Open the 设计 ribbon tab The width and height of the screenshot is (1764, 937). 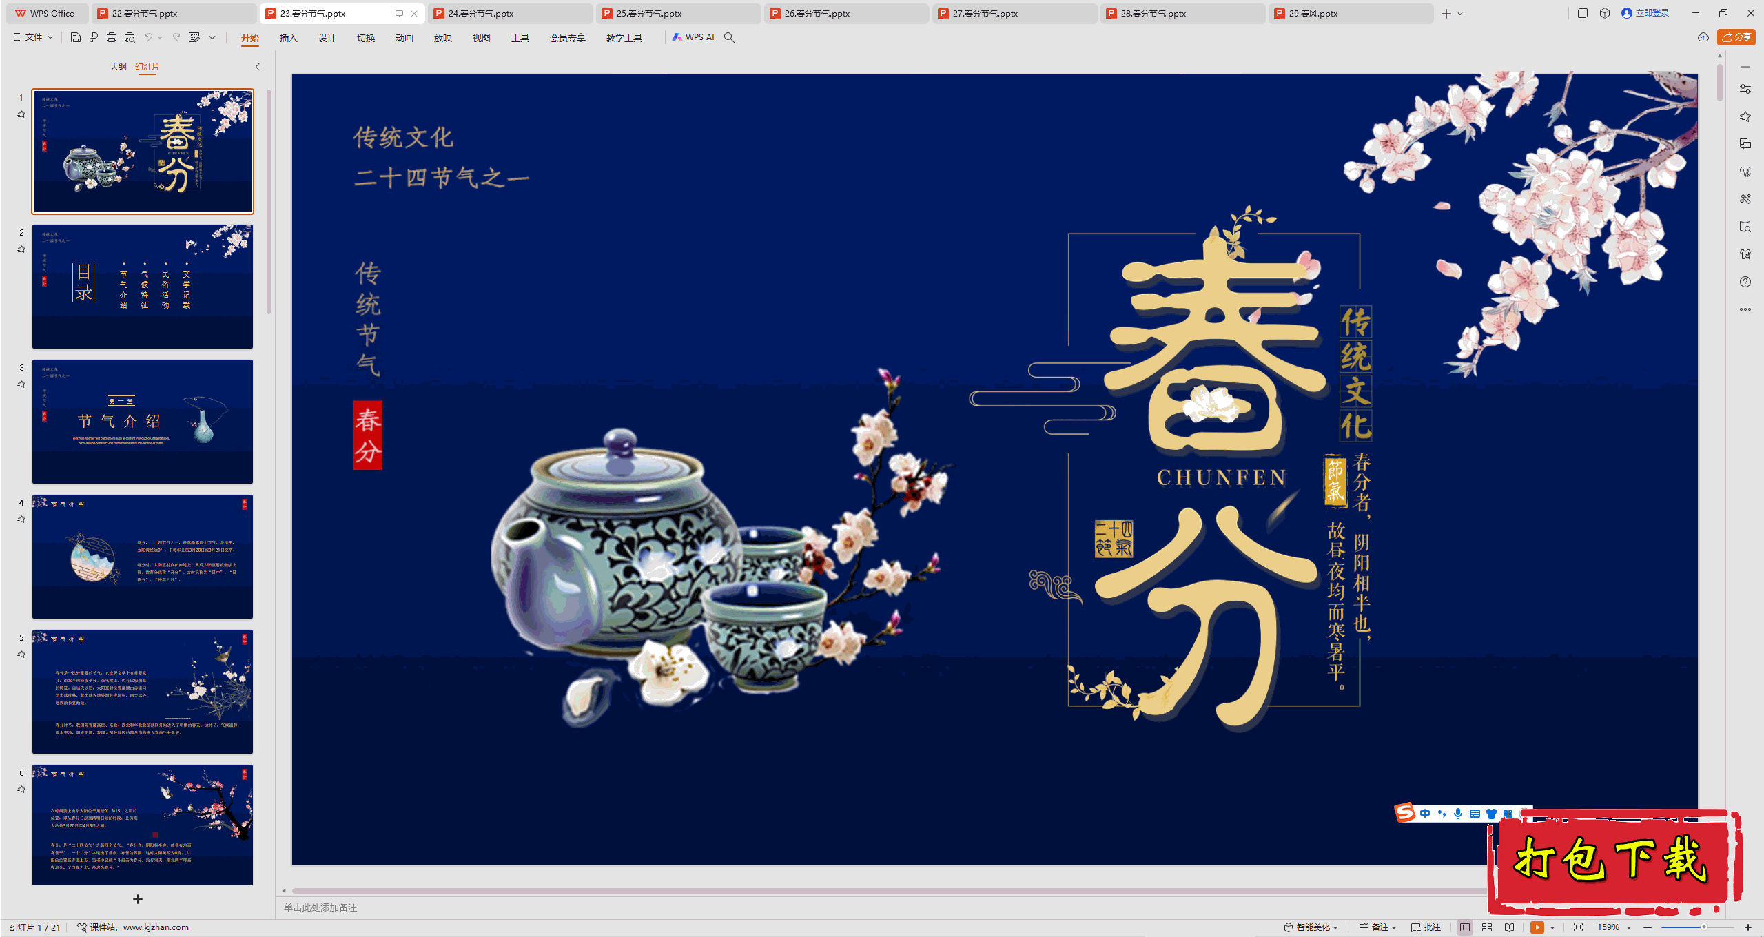pyautogui.click(x=327, y=38)
